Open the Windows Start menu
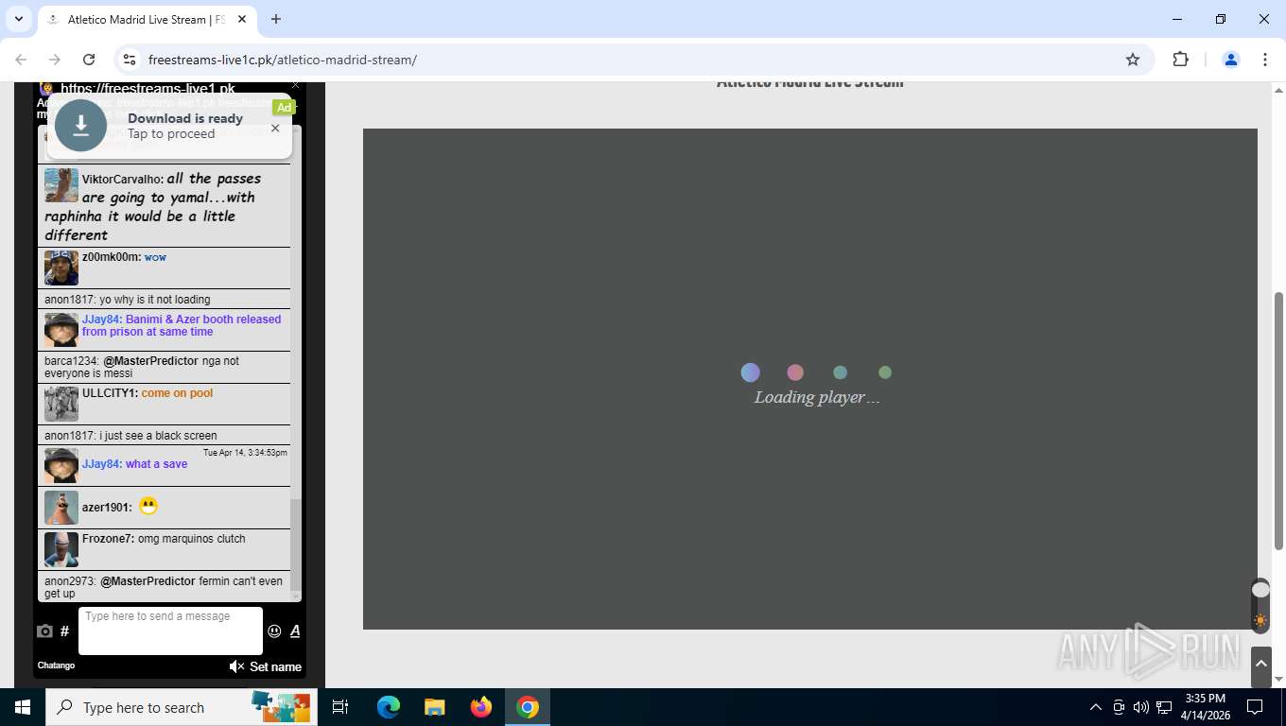Viewport: 1286px width, 726px height. click(23, 707)
